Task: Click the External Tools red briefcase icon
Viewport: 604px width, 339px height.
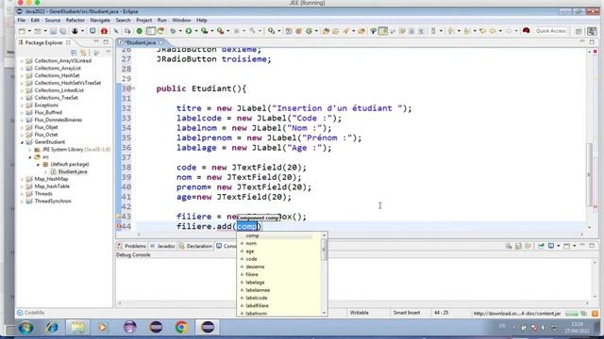Action: tap(220, 31)
